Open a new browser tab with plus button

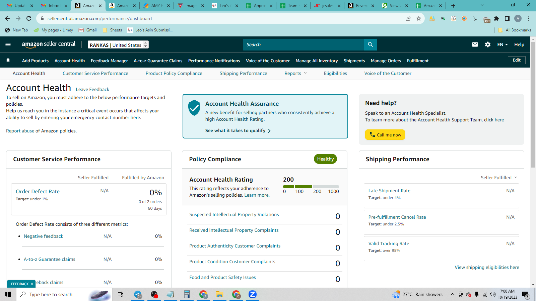click(453, 6)
